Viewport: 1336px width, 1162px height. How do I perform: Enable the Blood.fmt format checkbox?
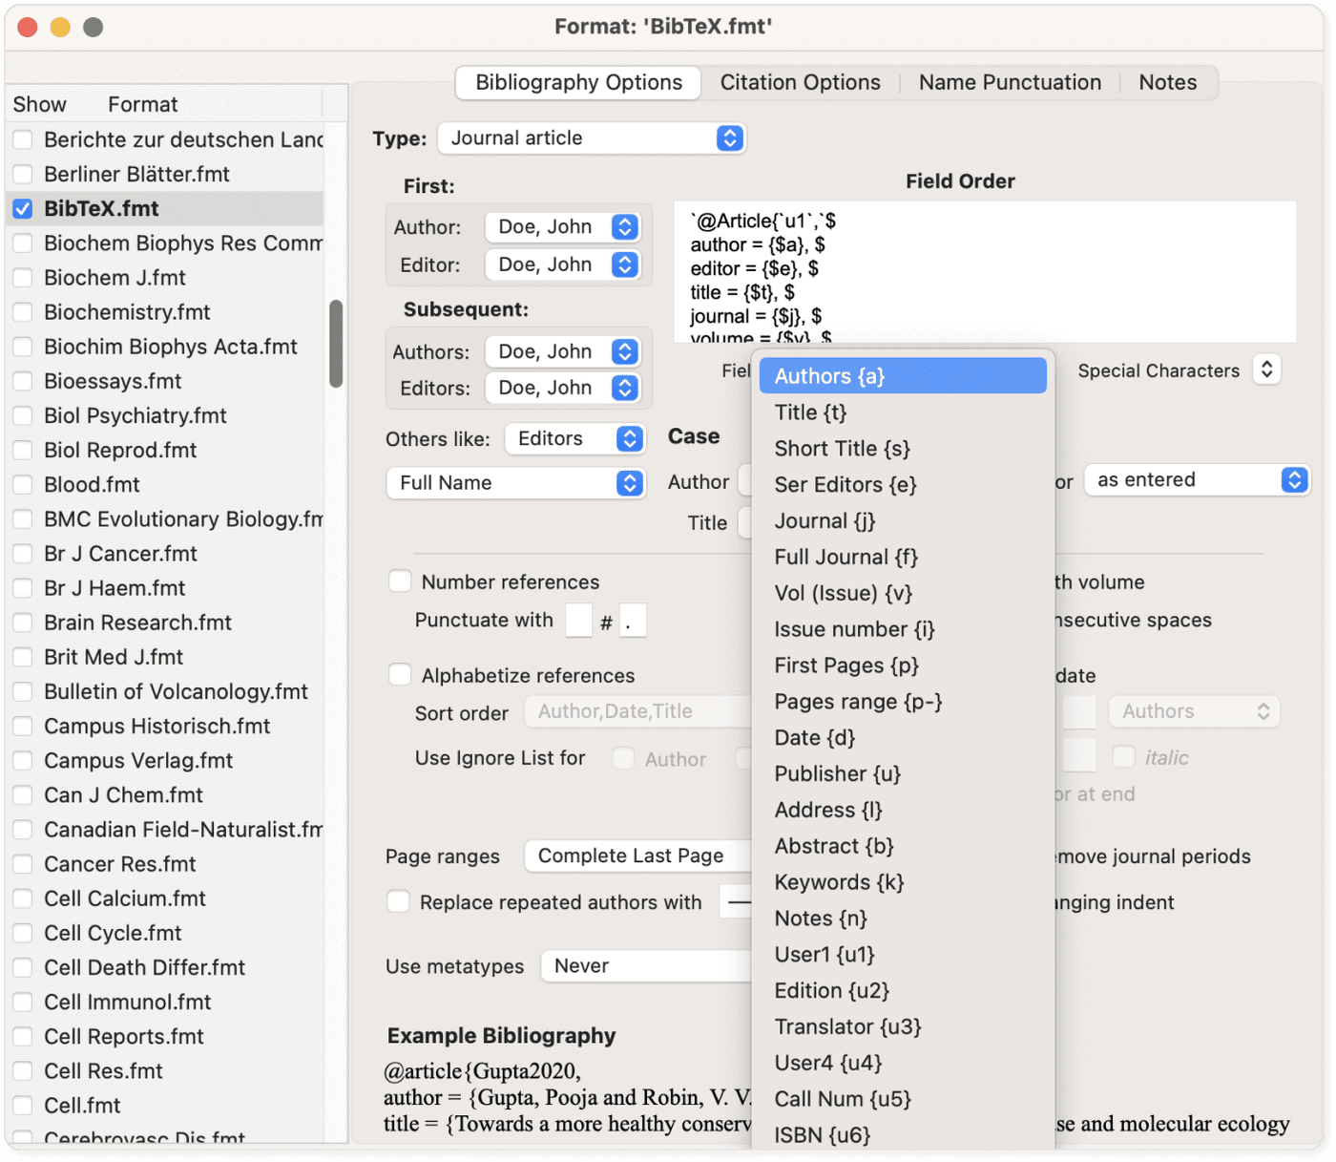(23, 484)
